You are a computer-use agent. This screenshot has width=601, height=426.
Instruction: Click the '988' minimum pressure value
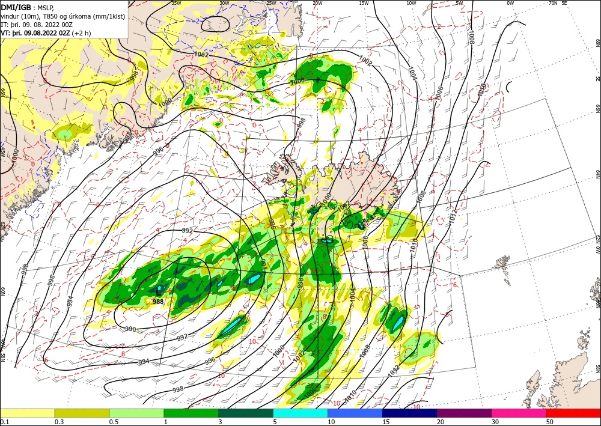point(158,302)
